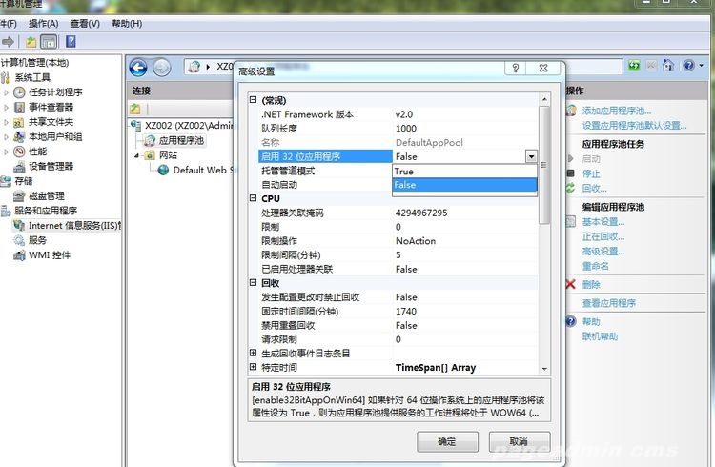Click the help question mark icon in dialog title

point(515,70)
